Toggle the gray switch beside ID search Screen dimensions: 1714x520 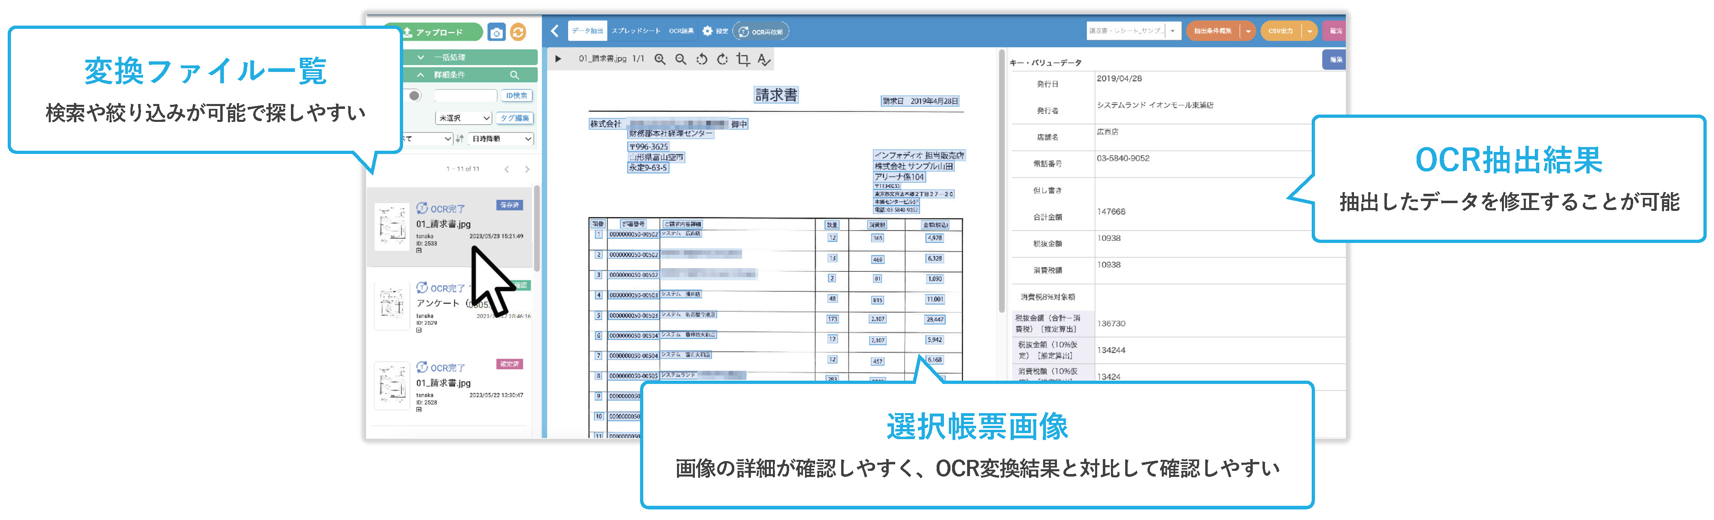coord(414,96)
